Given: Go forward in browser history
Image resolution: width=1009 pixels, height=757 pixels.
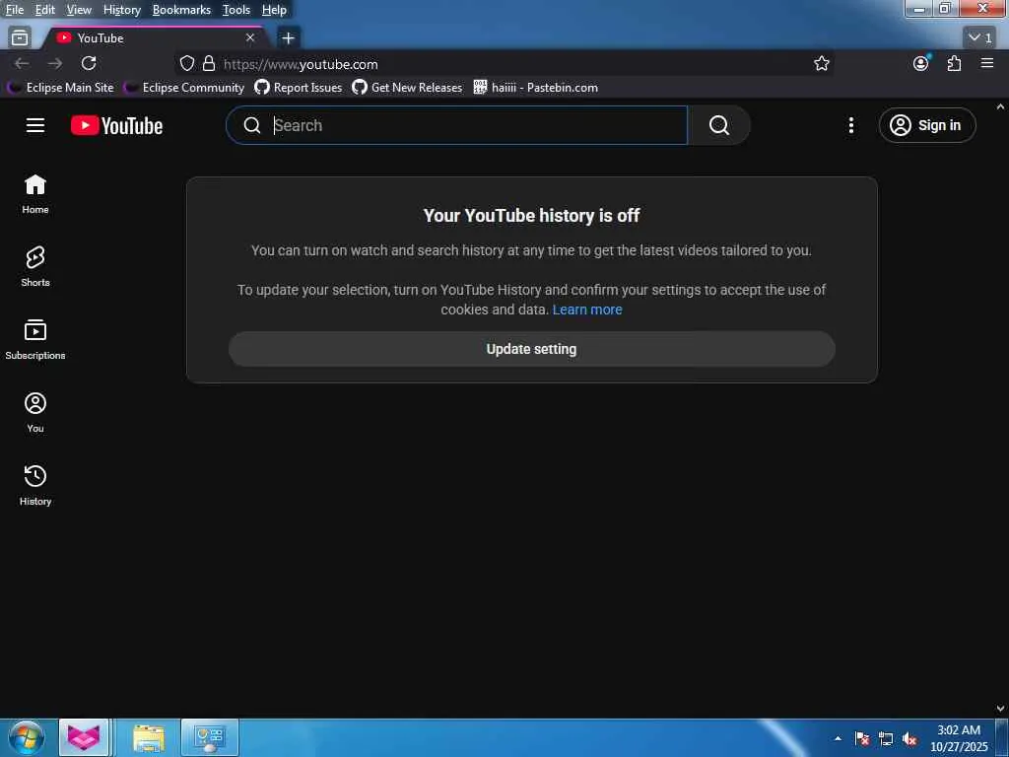Looking at the screenshot, I should pos(55,63).
